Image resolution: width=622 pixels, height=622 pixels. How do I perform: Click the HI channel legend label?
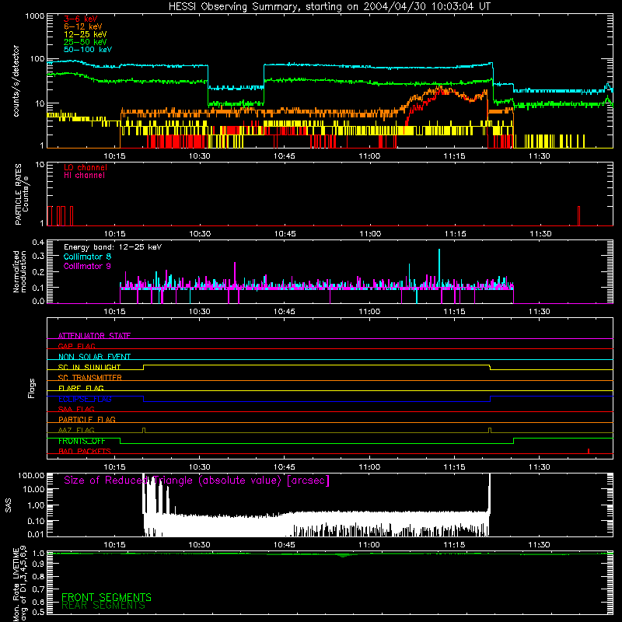pos(84,176)
